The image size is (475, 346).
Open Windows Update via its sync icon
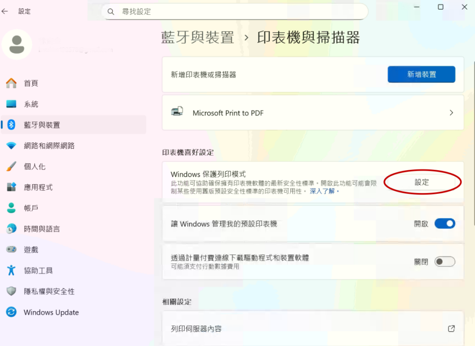point(11,312)
